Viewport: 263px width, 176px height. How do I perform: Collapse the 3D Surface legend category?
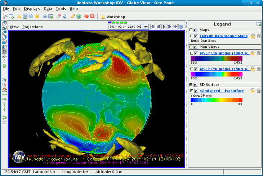(x=191, y=85)
